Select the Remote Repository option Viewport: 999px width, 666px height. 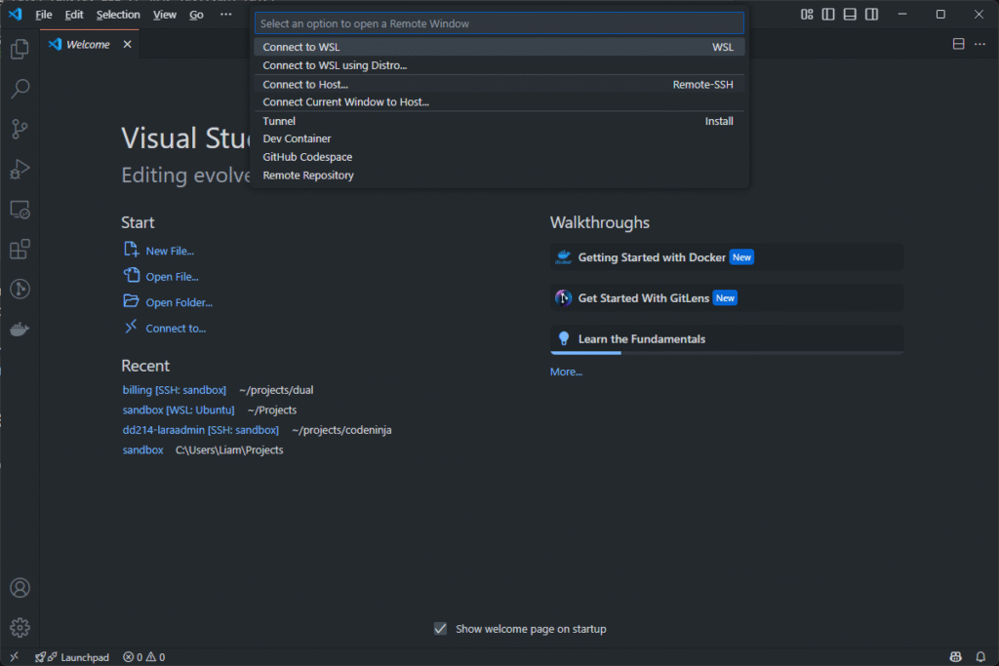coord(499,176)
